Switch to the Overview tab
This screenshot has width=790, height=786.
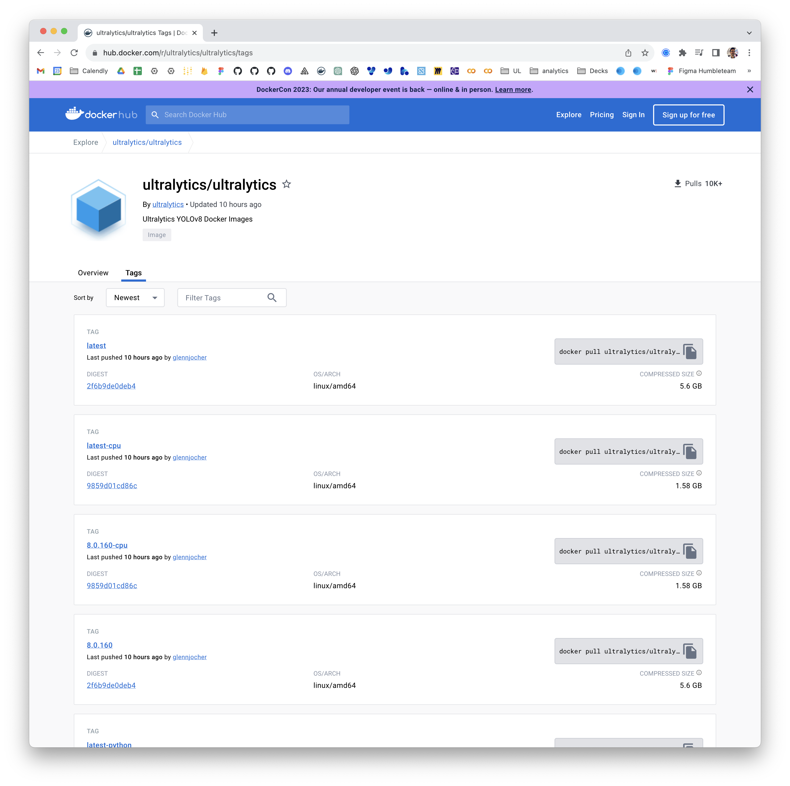point(93,273)
